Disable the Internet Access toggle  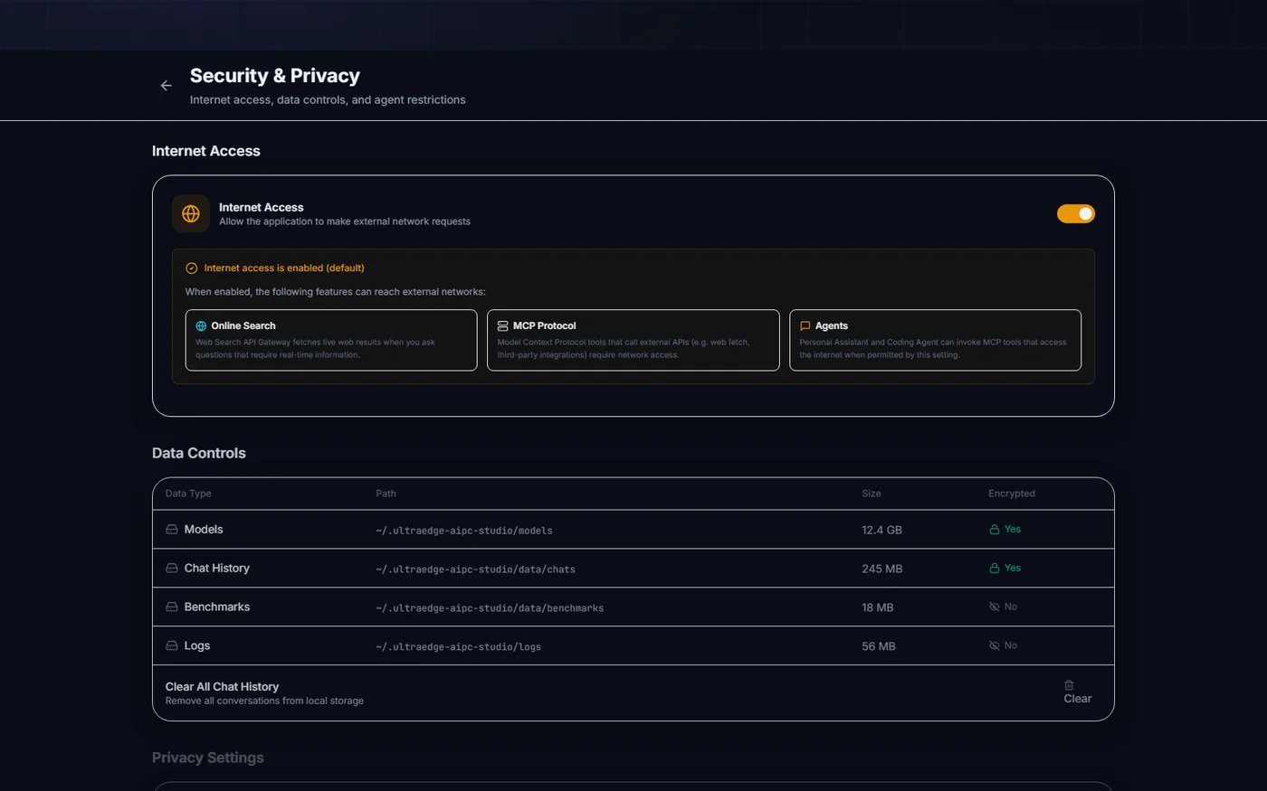point(1075,213)
